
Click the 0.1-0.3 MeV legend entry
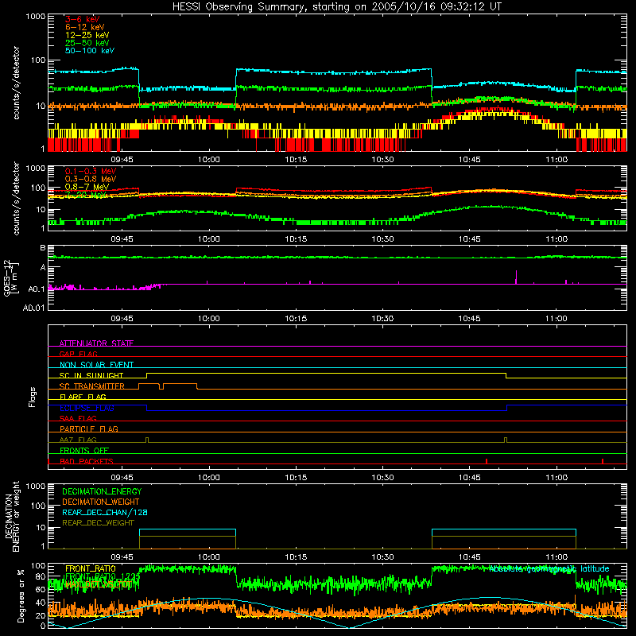pyautogui.click(x=91, y=172)
